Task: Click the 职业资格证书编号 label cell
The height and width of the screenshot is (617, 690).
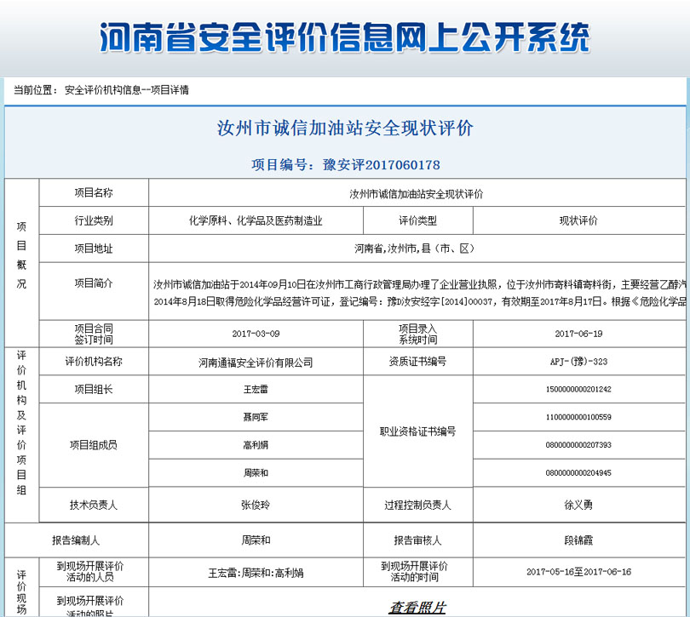Action: click(418, 431)
